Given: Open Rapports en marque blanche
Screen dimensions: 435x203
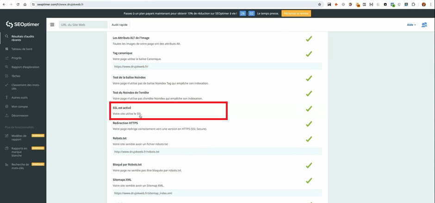Looking at the screenshot, I should 19,152.
